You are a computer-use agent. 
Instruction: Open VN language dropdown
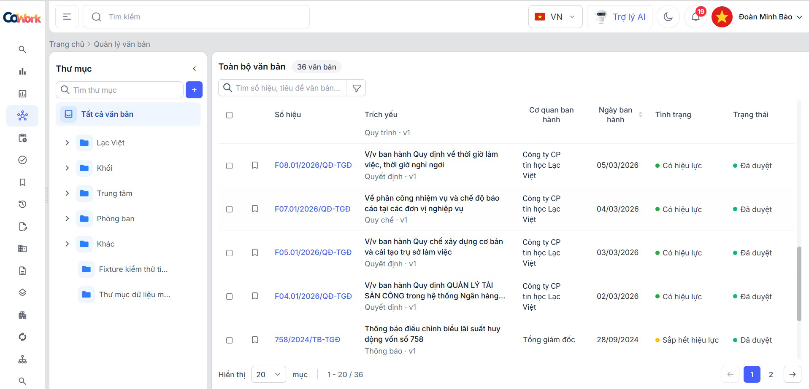(555, 17)
